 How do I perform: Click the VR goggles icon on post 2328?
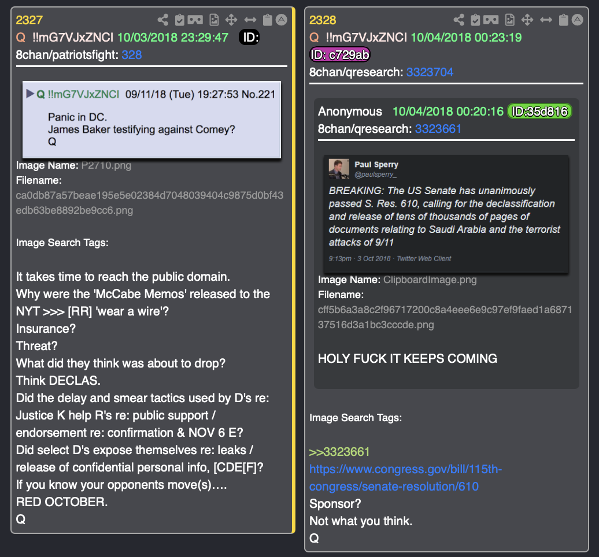click(491, 20)
